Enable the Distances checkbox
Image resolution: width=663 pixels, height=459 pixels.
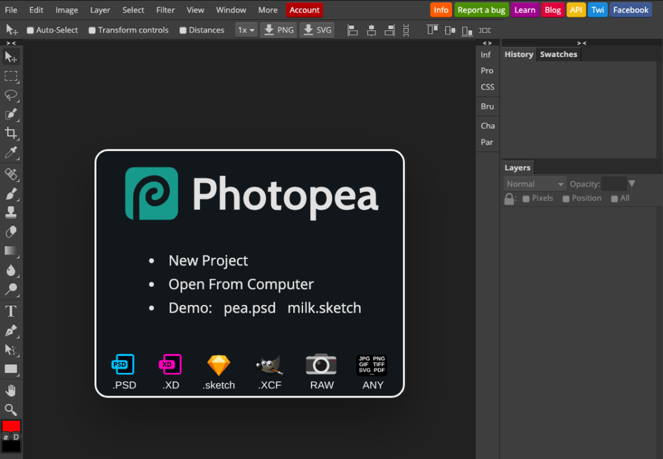[x=183, y=30]
